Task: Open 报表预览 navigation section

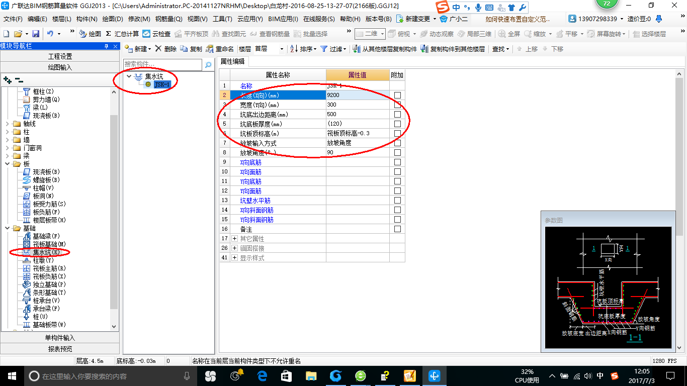Action: (60, 349)
